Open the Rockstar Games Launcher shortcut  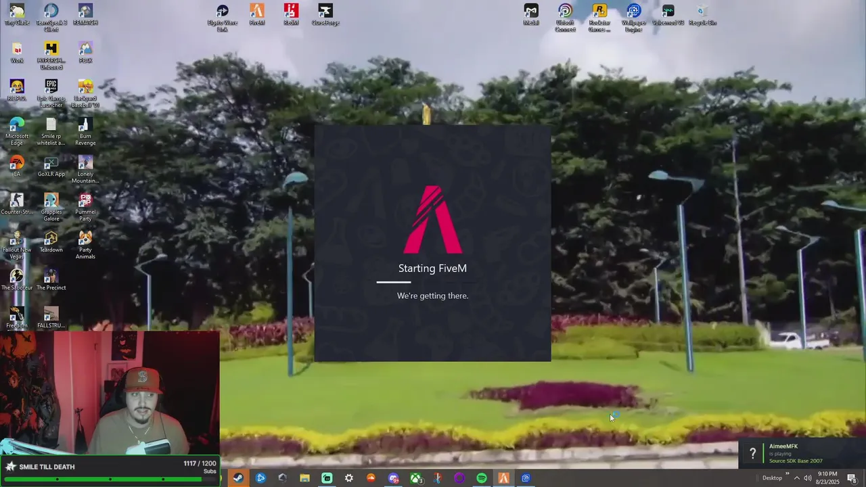pyautogui.click(x=599, y=18)
